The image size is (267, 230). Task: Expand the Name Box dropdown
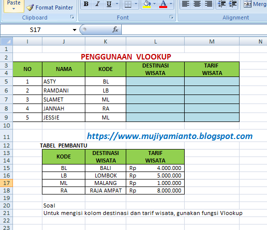click(x=74, y=30)
